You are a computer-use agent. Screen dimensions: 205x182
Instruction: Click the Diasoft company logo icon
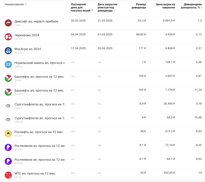tap(8, 23)
